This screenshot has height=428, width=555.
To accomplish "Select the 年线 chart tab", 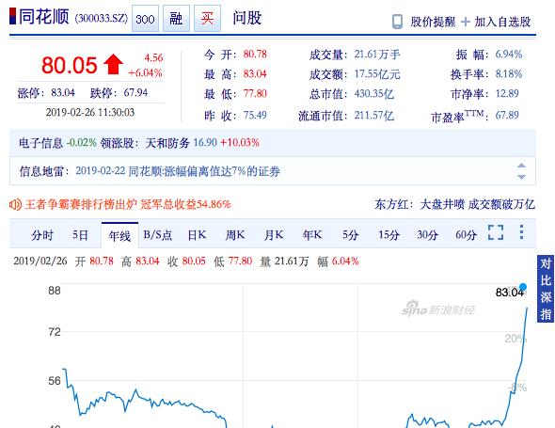I will pos(119,235).
